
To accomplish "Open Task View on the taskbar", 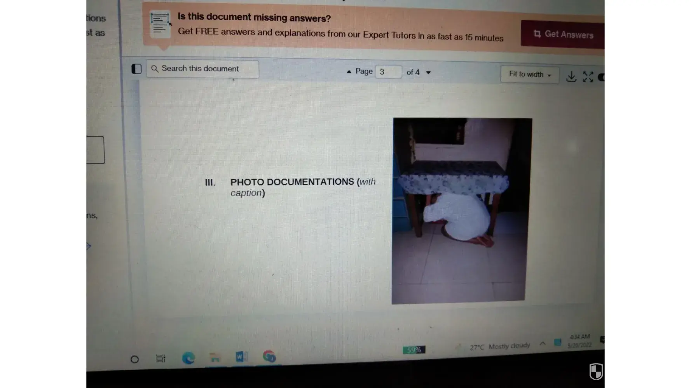I will 161,359.
